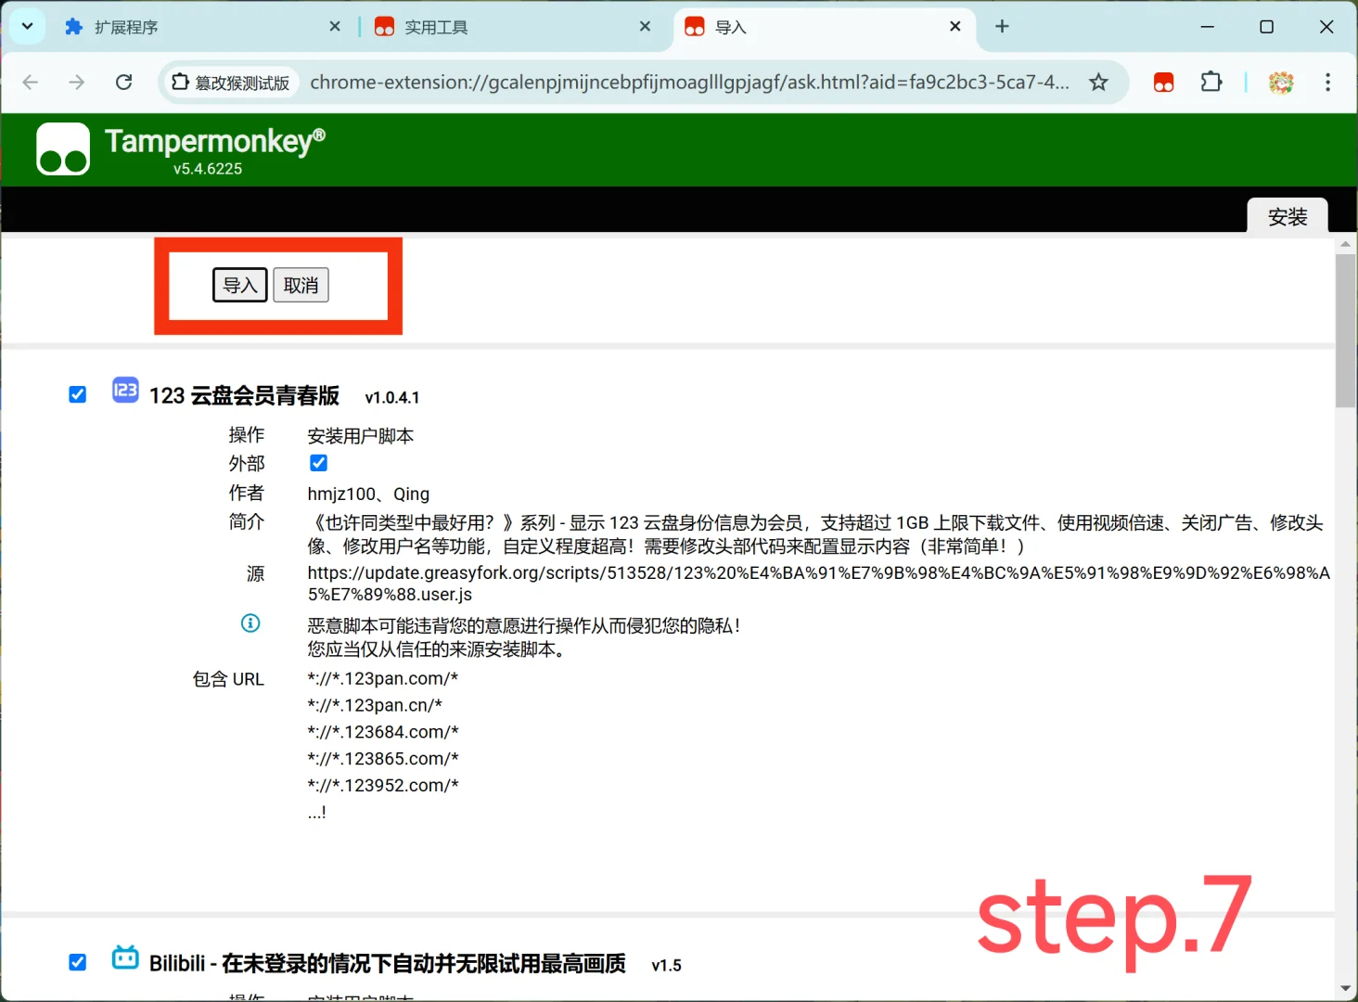Open the Chrome three-dot menu

1328,82
